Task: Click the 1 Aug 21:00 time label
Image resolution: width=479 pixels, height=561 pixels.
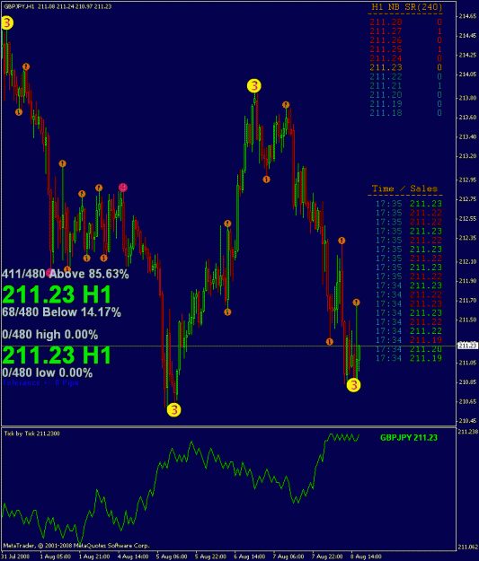Action: click(94, 557)
